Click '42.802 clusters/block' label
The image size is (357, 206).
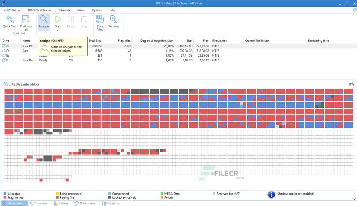(26, 84)
